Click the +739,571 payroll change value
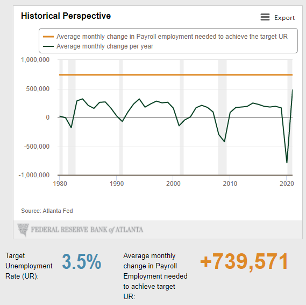Image resolution: width=306 pixels, height=305 pixels. 244,261
